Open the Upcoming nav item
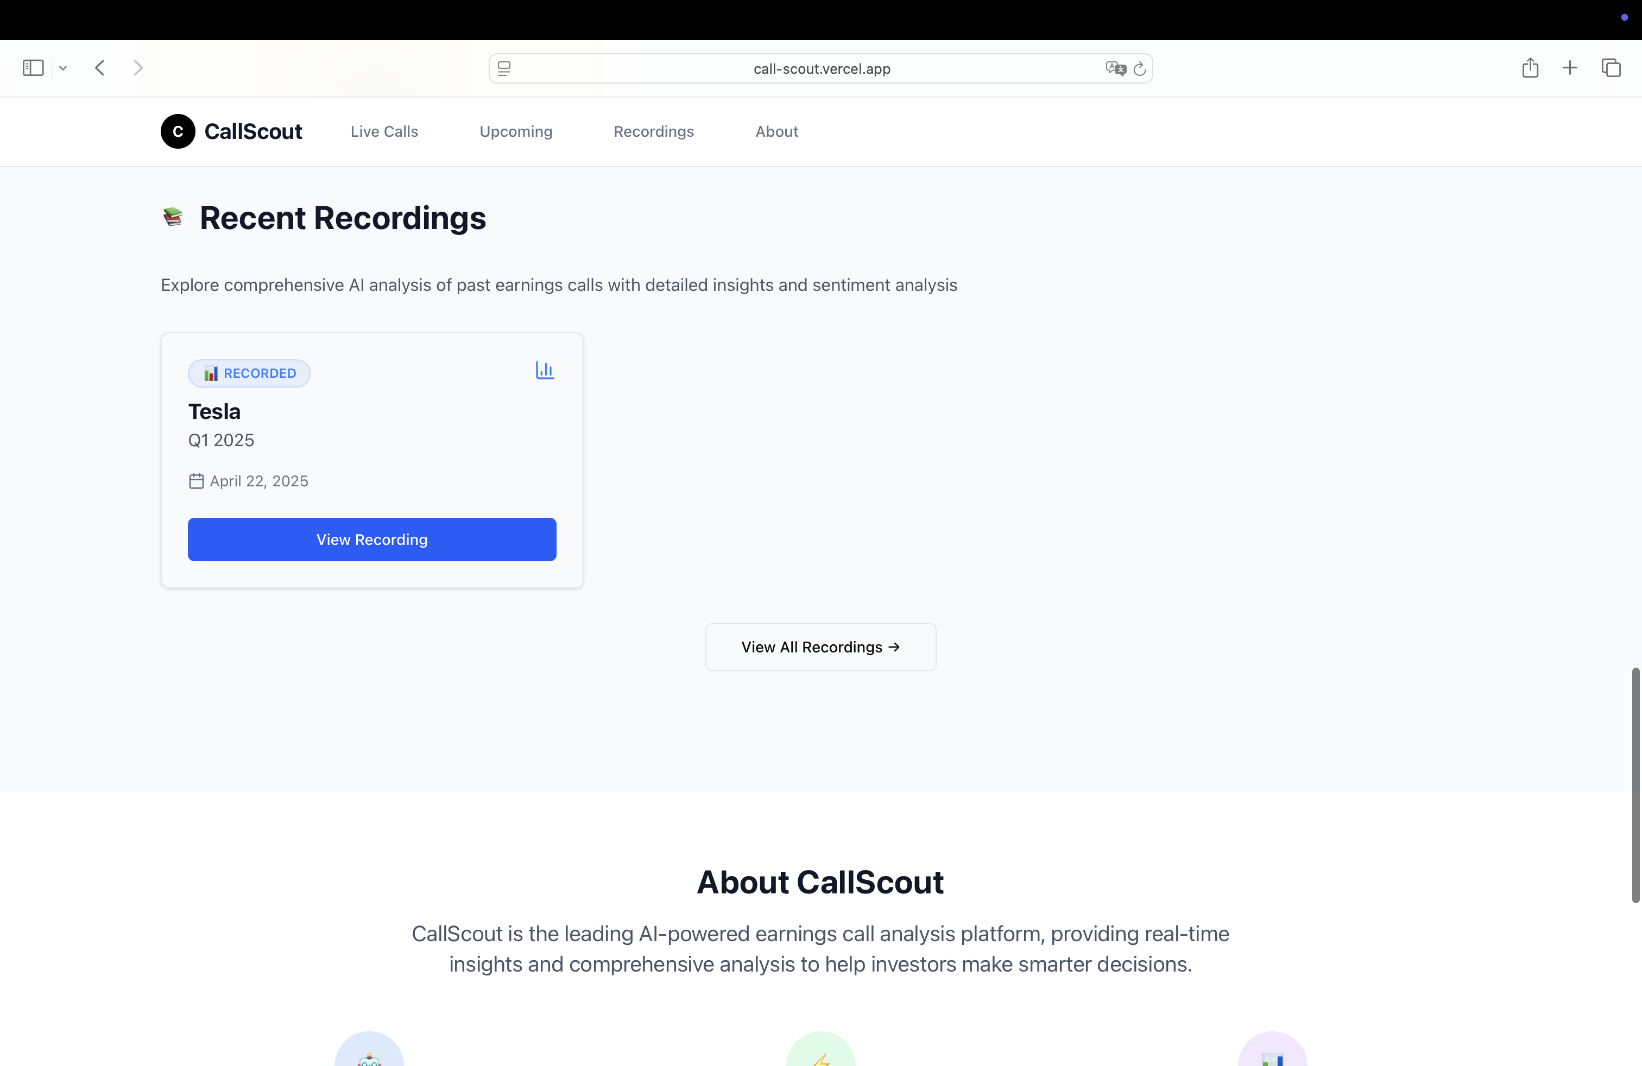1642x1066 pixels. 515,131
